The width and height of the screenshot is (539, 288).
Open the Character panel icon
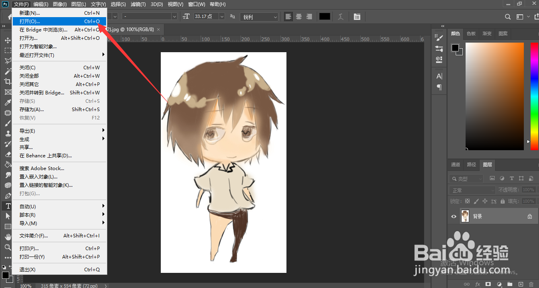439,76
